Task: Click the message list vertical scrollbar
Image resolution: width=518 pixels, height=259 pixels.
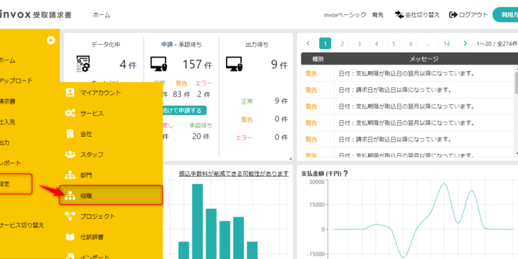Action: (517, 84)
